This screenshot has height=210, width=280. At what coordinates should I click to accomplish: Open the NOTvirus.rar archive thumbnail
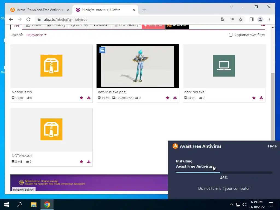(51, 130)
